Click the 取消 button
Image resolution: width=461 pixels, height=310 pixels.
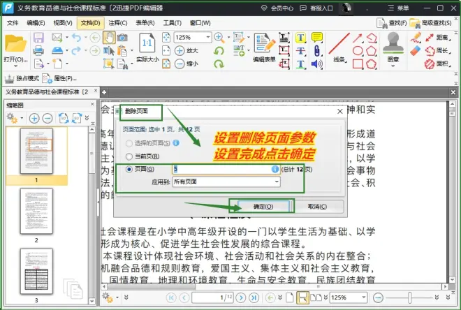pyautogui.click(x=318, y=207)
